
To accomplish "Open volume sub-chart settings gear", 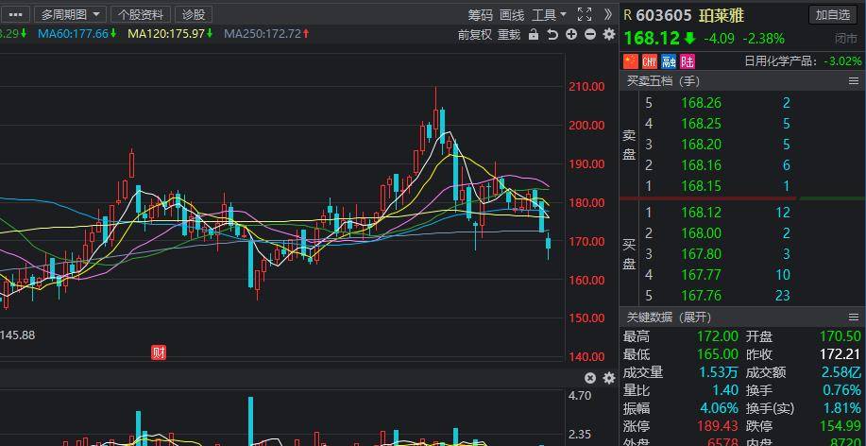I will coord(608,378).
